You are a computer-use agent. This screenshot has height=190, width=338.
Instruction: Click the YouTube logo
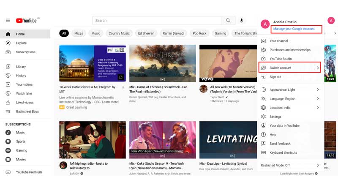(x=26, y=20)
